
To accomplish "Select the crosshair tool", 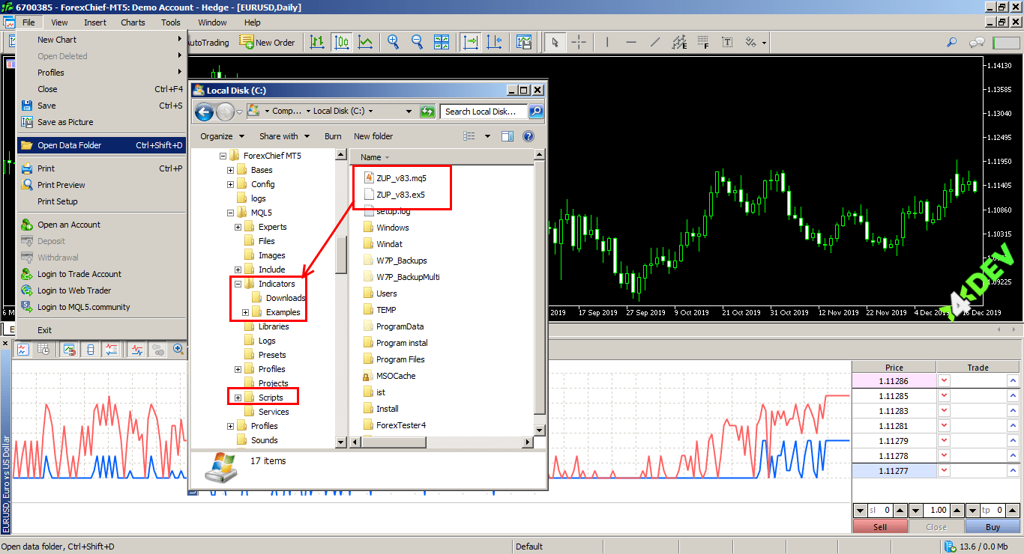I will point(579,43).
